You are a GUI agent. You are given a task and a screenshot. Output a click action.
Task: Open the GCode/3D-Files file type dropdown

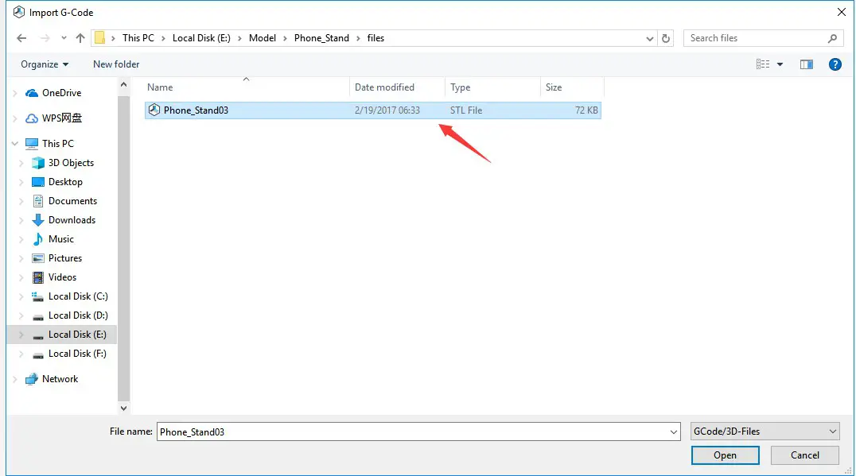coord(765,431)
